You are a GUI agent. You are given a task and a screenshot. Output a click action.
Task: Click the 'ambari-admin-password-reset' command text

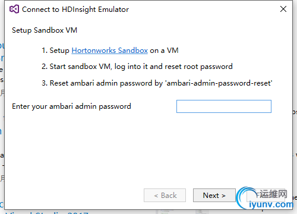tap(219, 83)
